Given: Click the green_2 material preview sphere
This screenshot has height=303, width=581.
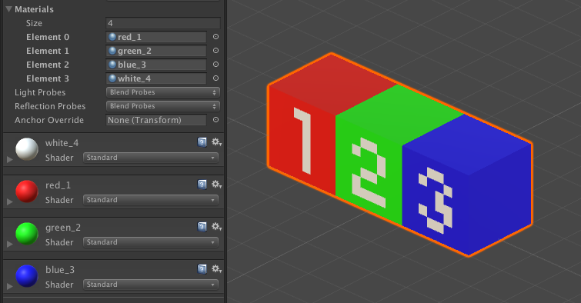Looking at the screenshot, I should coord(27,234).
